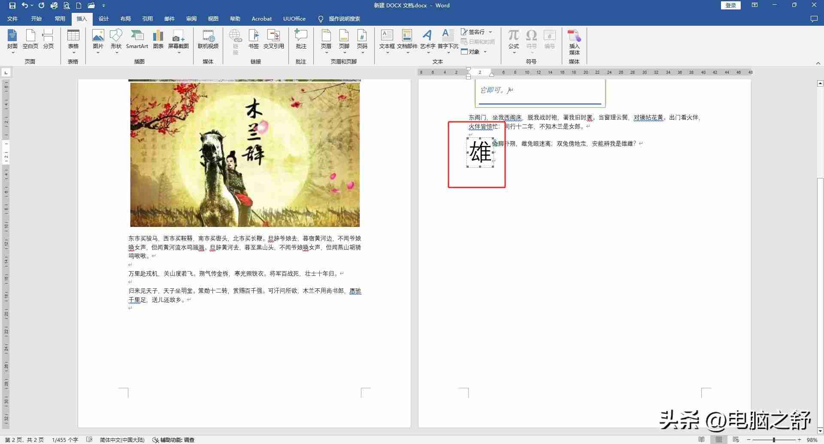This screenshot has width=824, height=444.
Task: Insert page numbers (页码)
Action: pos(362,41)
